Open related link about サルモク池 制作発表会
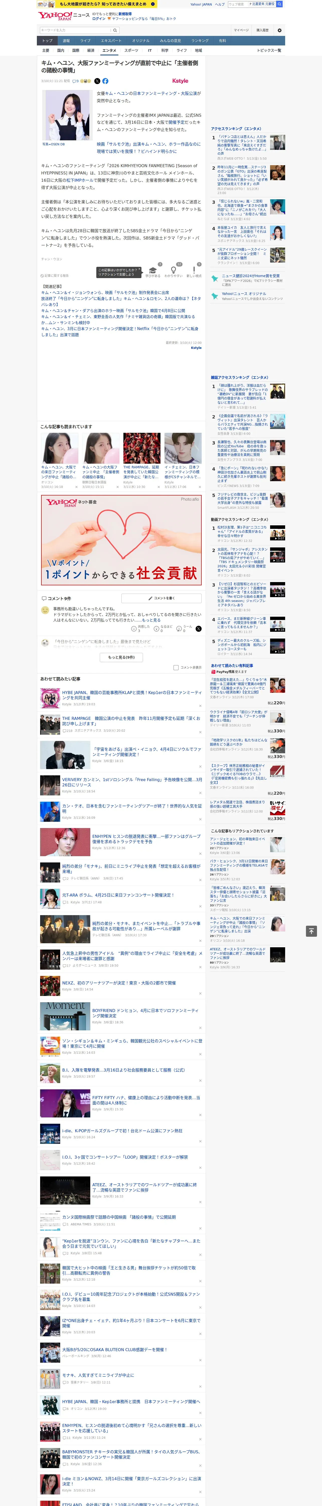 (x=105, y=293)
